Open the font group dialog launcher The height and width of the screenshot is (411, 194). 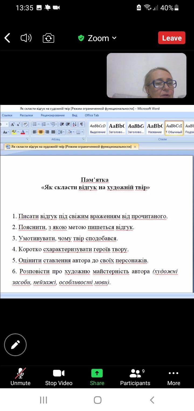[27, 139]
